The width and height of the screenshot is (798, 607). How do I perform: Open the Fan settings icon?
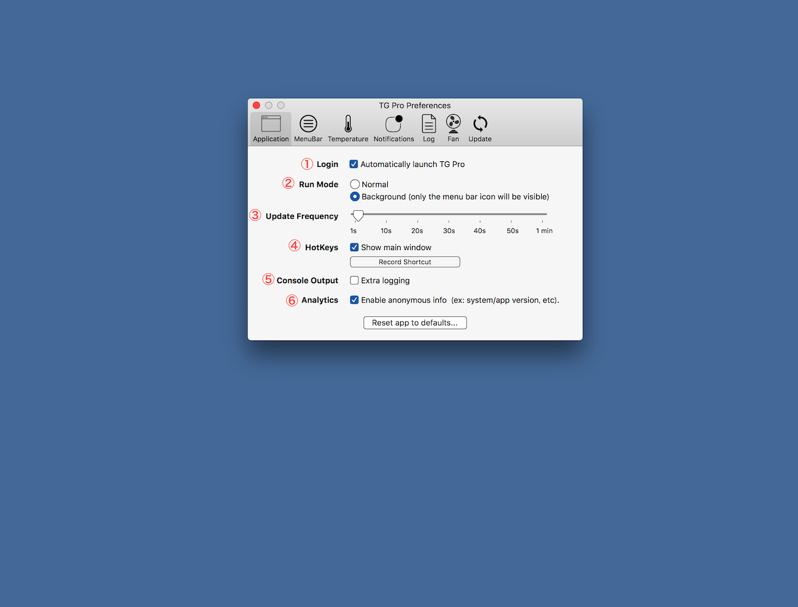pos(453,124)
